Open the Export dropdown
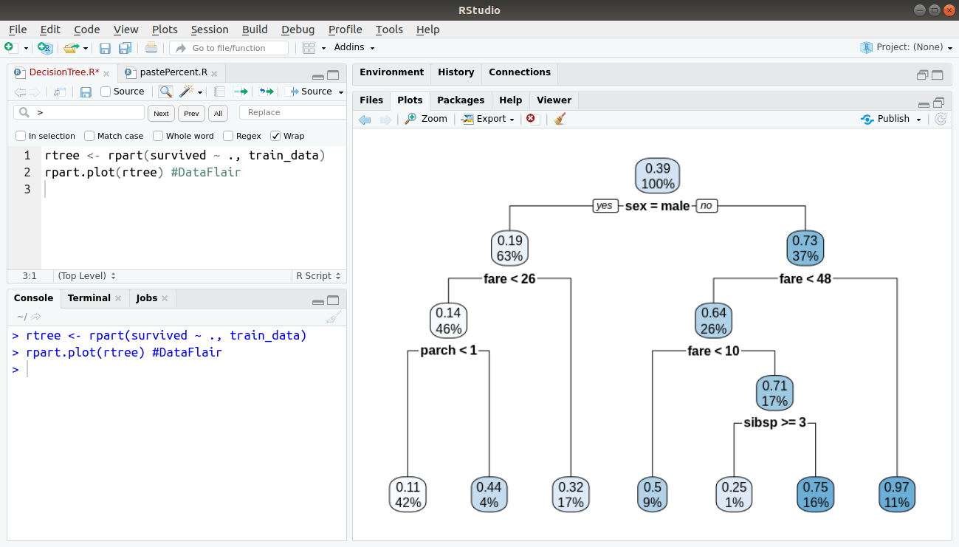 488,118
